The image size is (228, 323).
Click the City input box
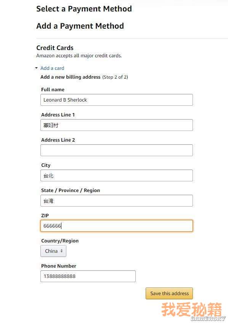click(117, 176)
